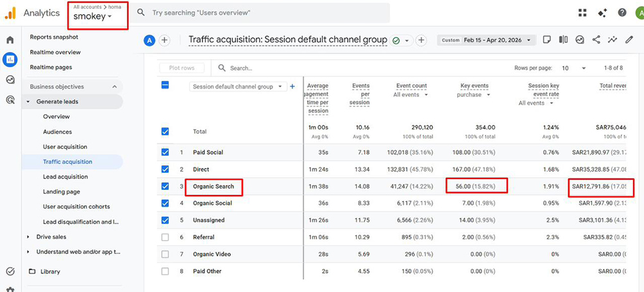
Task: Open Landing page report
Action: (x=61, y=192)
